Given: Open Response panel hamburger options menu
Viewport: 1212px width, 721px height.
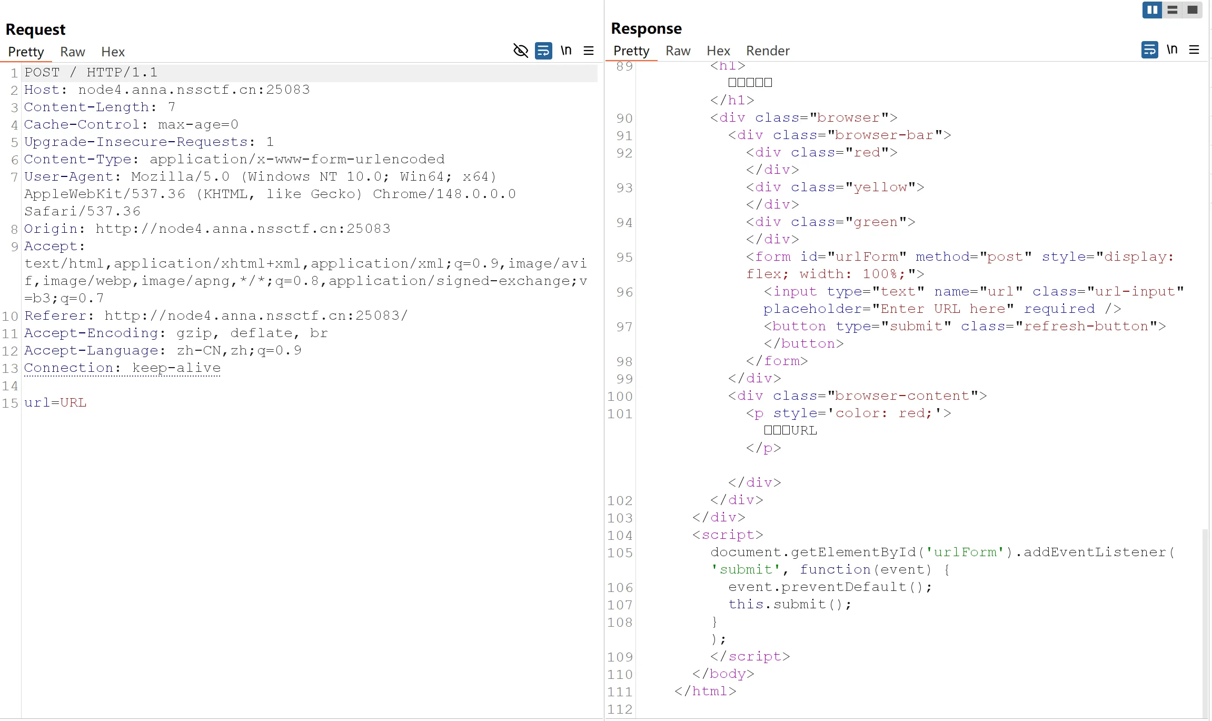Looking at the screenshot, I should tap(1194, 50).
